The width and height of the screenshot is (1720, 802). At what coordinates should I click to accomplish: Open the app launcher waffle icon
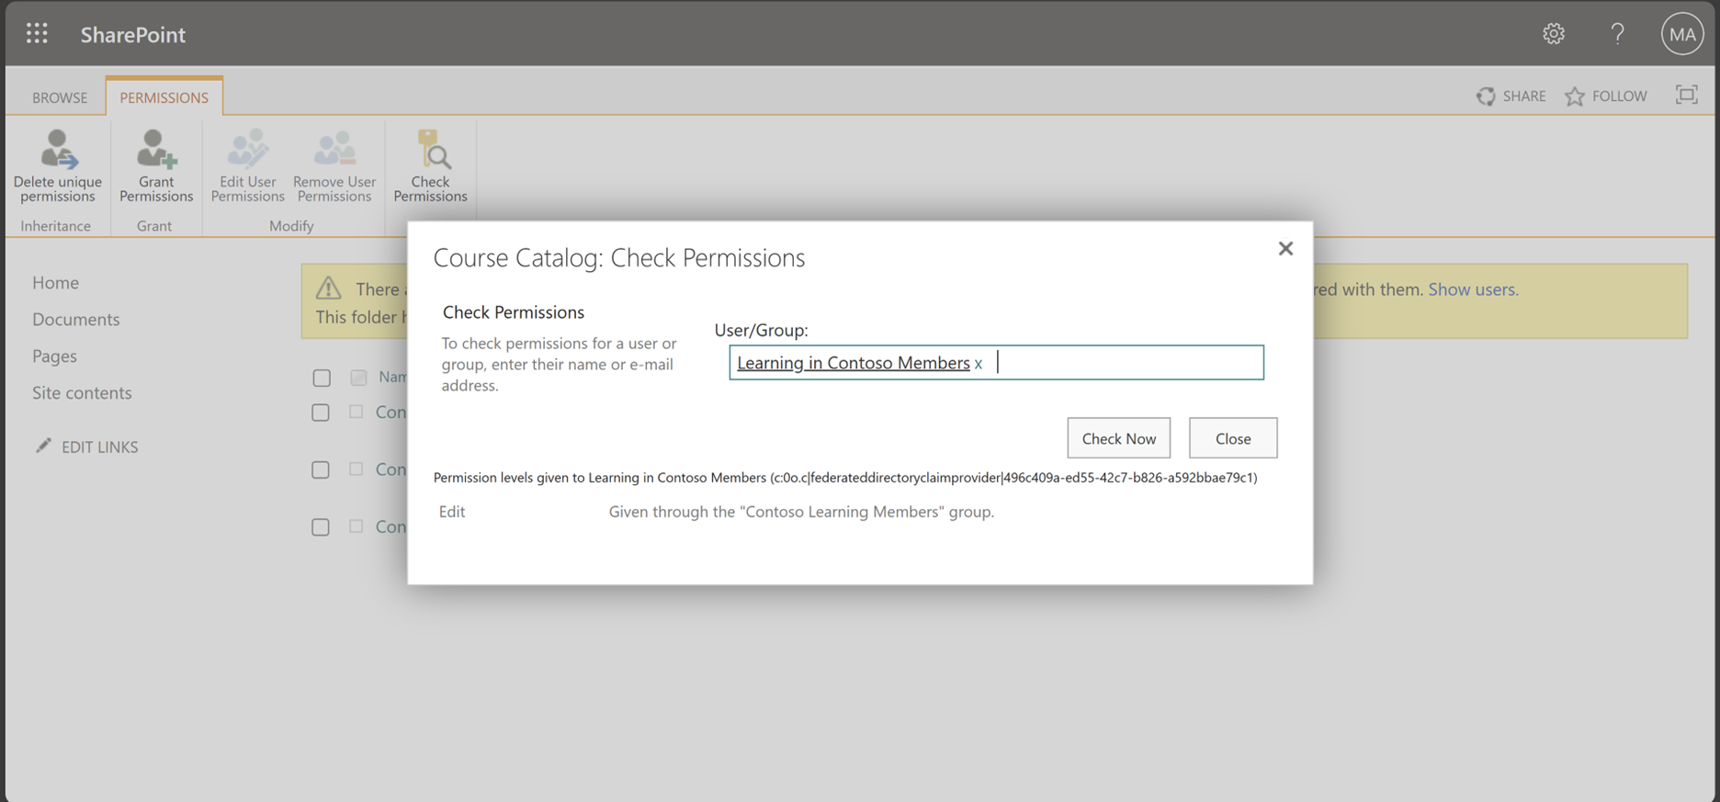[x=37, y=34]
